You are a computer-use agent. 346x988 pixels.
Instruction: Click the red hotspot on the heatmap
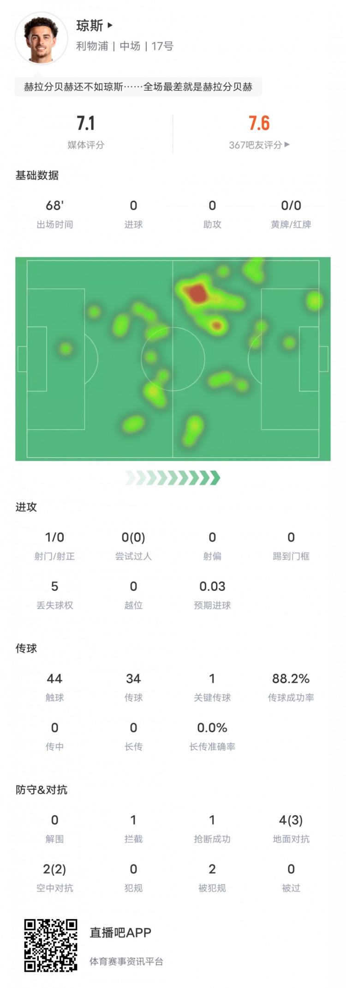[197, 294]
